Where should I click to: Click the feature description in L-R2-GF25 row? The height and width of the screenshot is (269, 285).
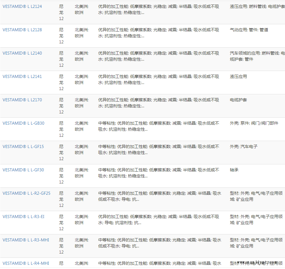[x=160, y=196]
